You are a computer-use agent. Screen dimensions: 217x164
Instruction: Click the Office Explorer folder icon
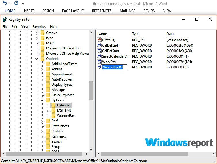pos(48,95)
